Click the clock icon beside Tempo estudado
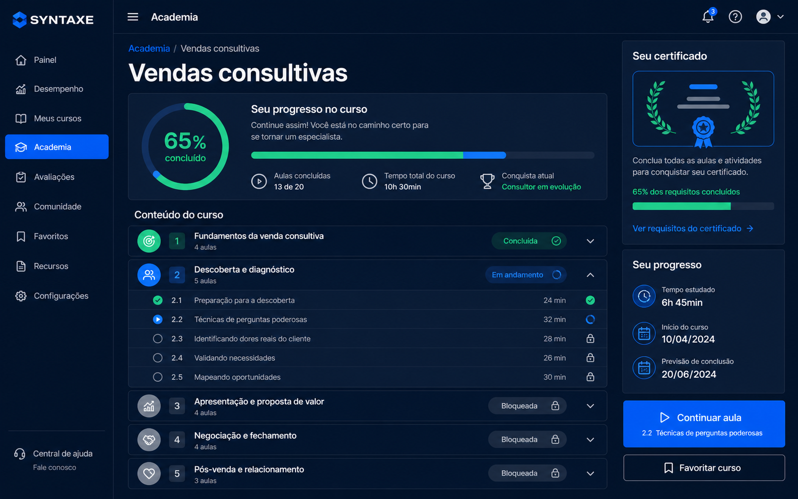 click(x=644, y=296)
